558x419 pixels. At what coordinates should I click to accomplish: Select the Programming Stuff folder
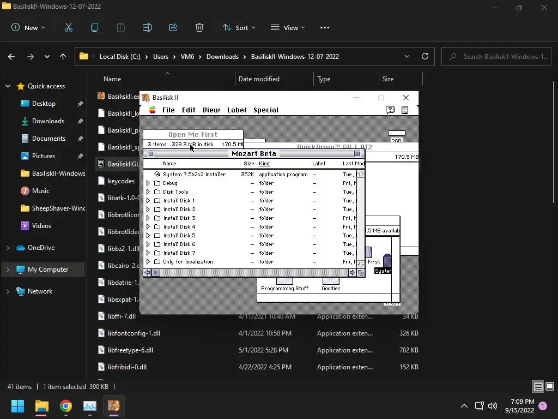(284, 285)
